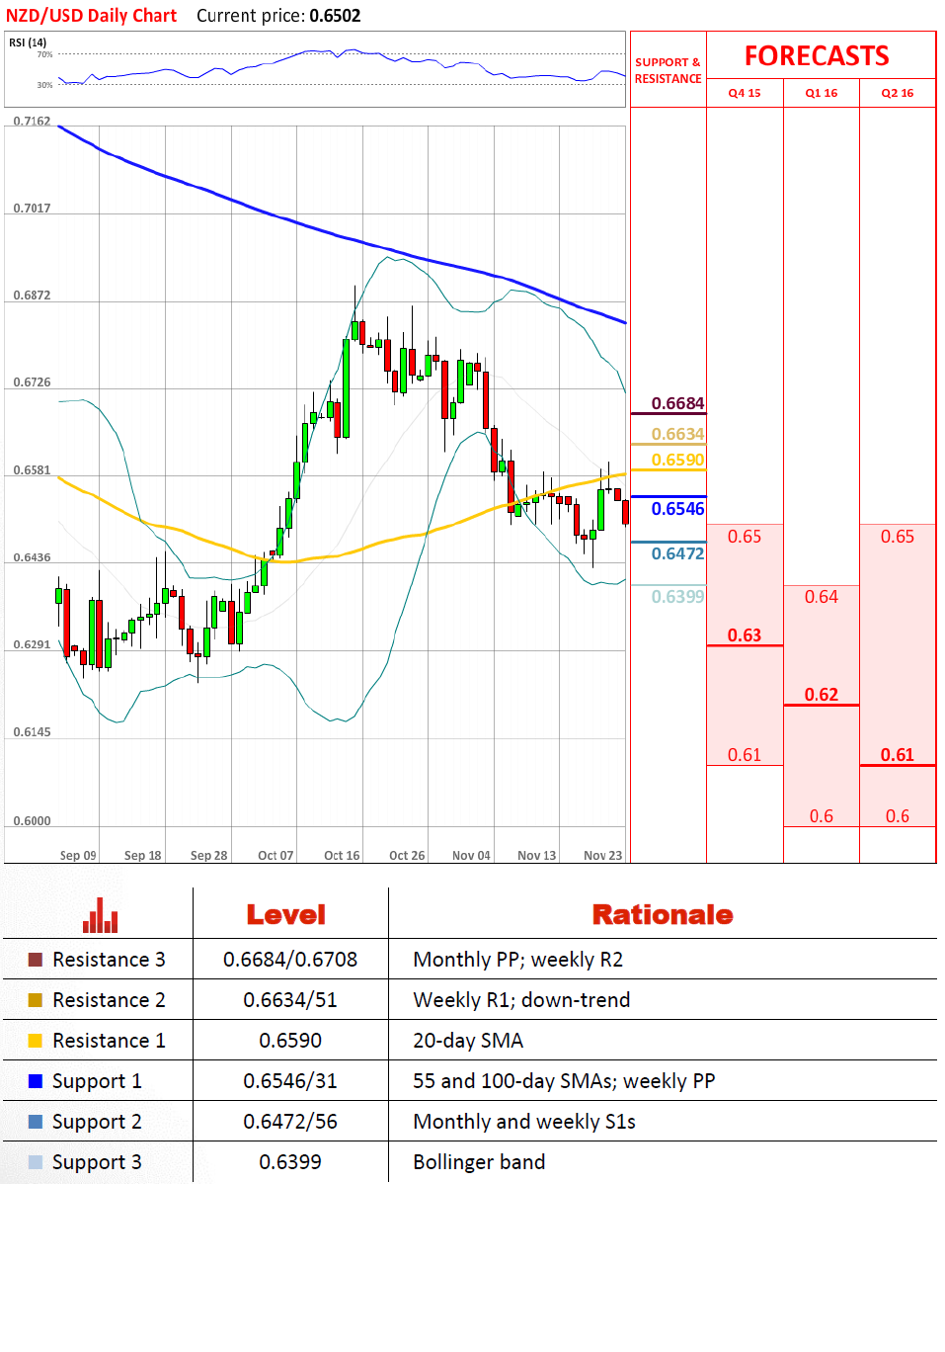Click the FORECASTS heading
The width and height of the screenshot is (945, 1352).
click(817, 56)
